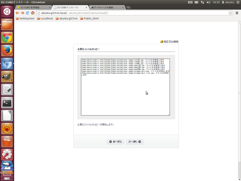
Task: Open the Localhost bookmark folder
Action: point(45,18)
